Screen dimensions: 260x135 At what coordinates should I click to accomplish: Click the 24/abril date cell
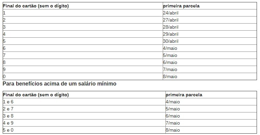pos(171,13)
